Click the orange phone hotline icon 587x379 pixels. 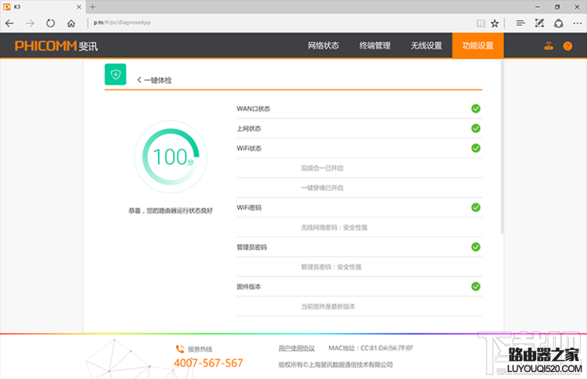(180, 348)
